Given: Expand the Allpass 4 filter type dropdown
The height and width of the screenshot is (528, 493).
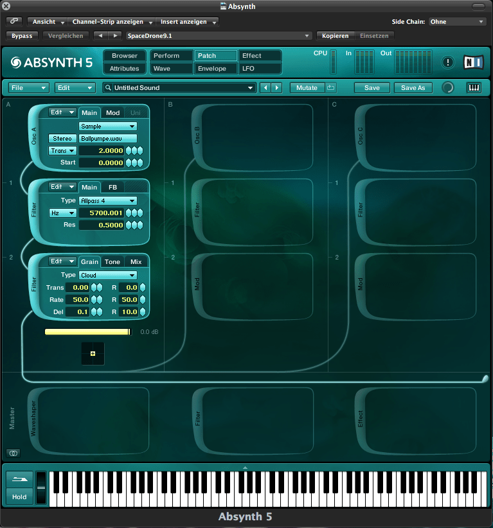Looking at the screenshot, I should click(107, 200).
